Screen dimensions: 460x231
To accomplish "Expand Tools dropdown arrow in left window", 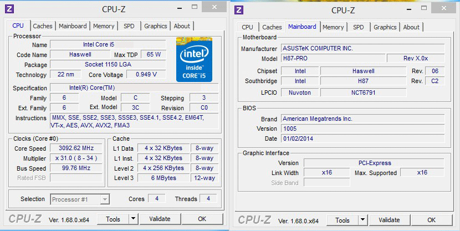I will (133, 219).
